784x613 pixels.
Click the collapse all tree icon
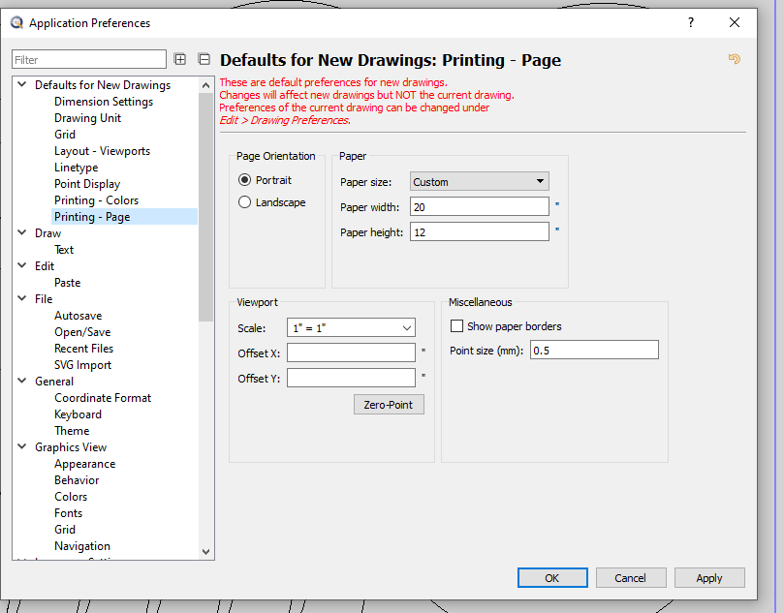(204, 59)
